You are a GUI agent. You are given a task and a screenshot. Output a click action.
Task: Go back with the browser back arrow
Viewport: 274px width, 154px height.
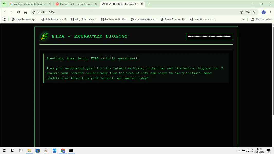pyautogui.click(x=5, y=12)
